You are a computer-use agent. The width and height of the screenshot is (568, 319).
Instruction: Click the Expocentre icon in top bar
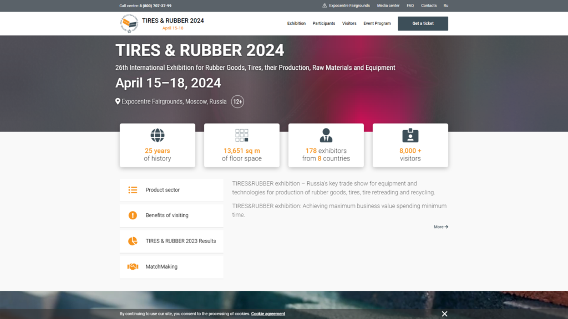[x=324, y=6]
